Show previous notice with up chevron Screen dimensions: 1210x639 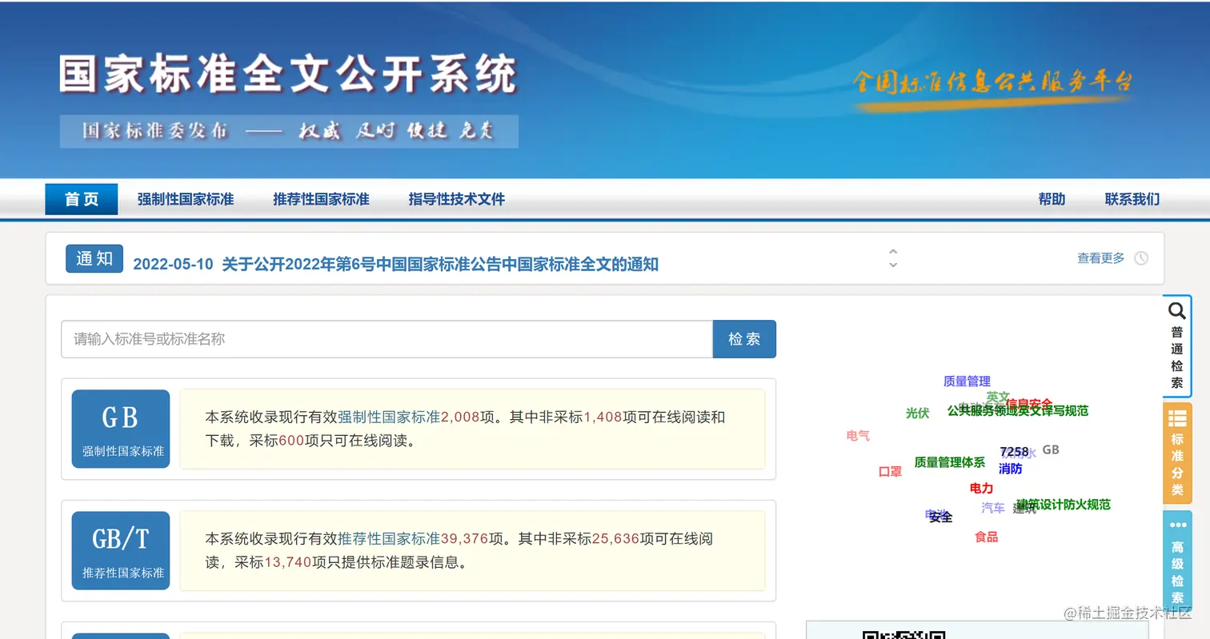click(893, 252)
